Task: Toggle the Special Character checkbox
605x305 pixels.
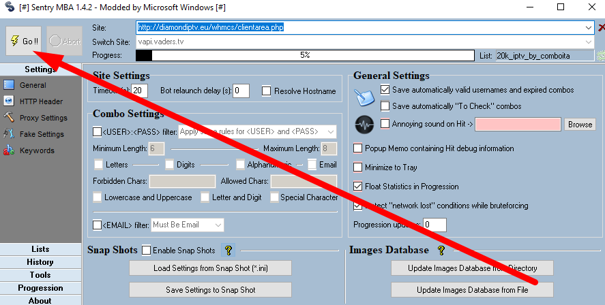Action: 274,197
